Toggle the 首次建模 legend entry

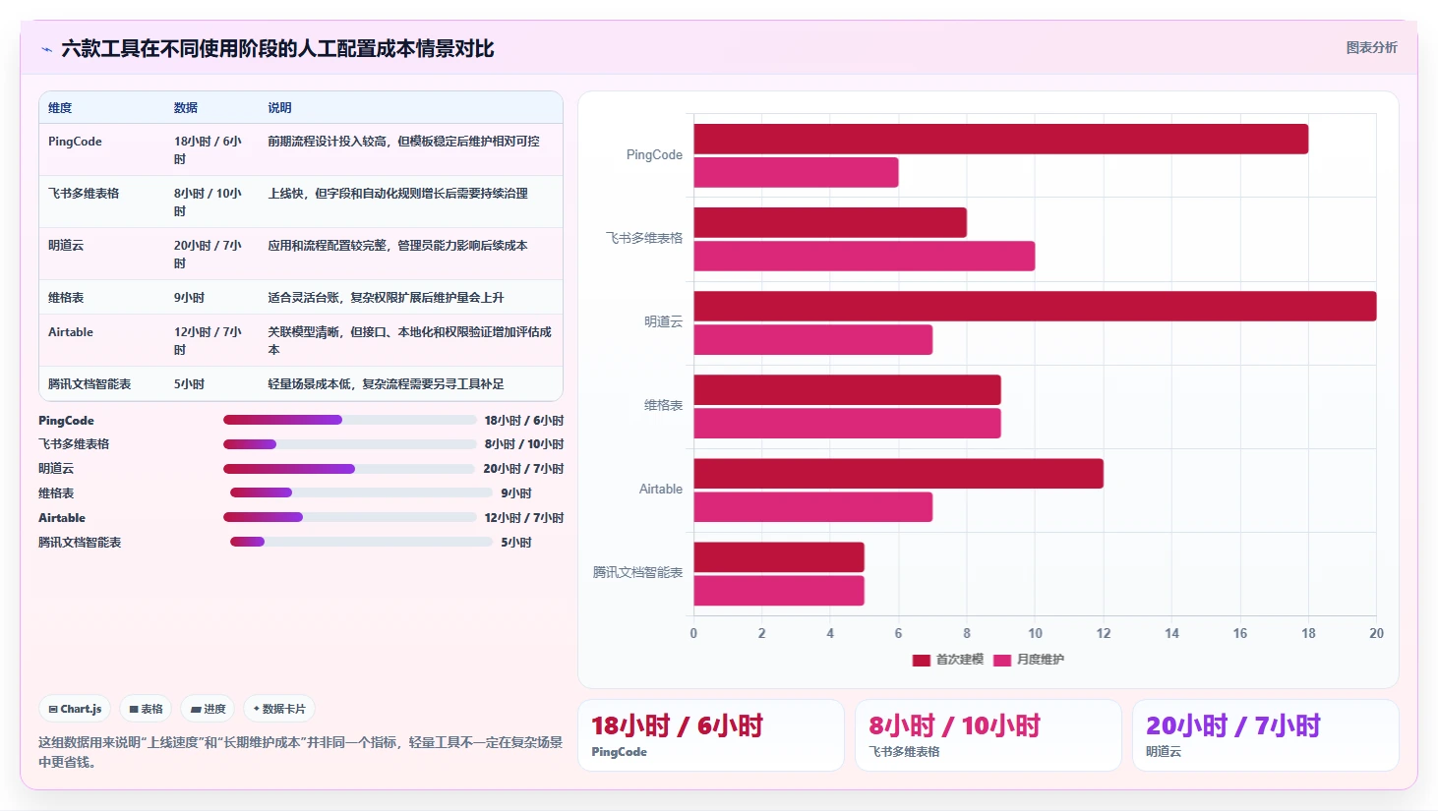(x=948, y=660)
